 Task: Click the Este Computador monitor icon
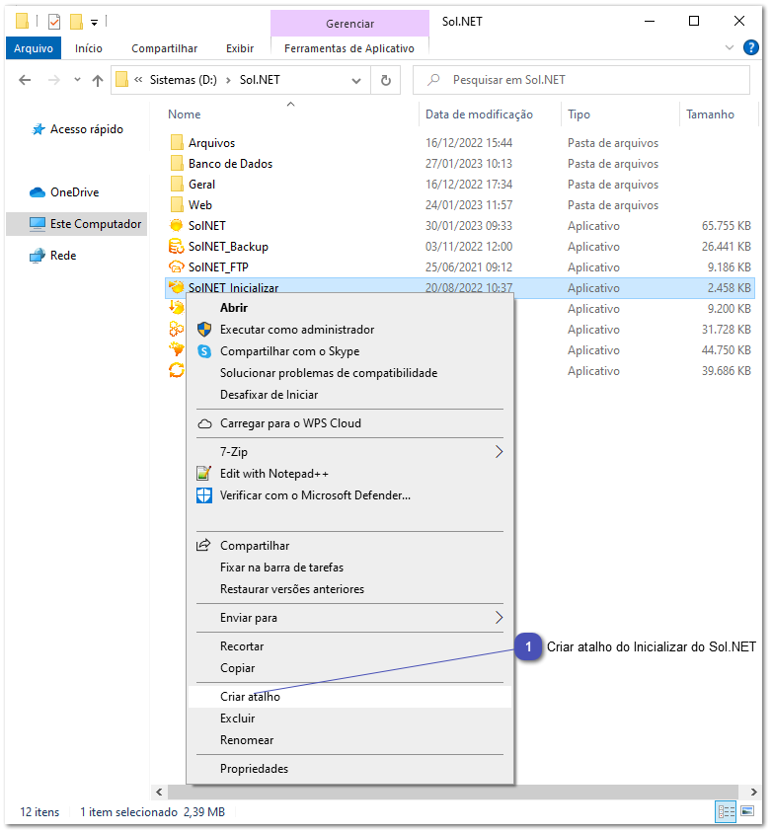click(38, 224)
